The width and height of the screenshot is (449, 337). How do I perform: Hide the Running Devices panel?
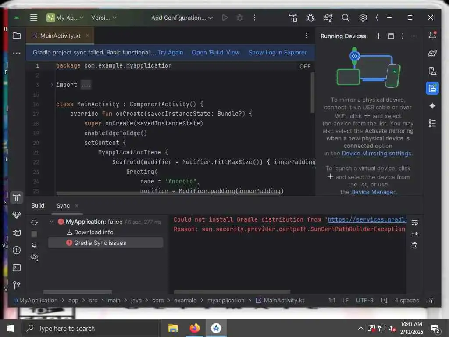pyautogui.click(x=414, y=36)
